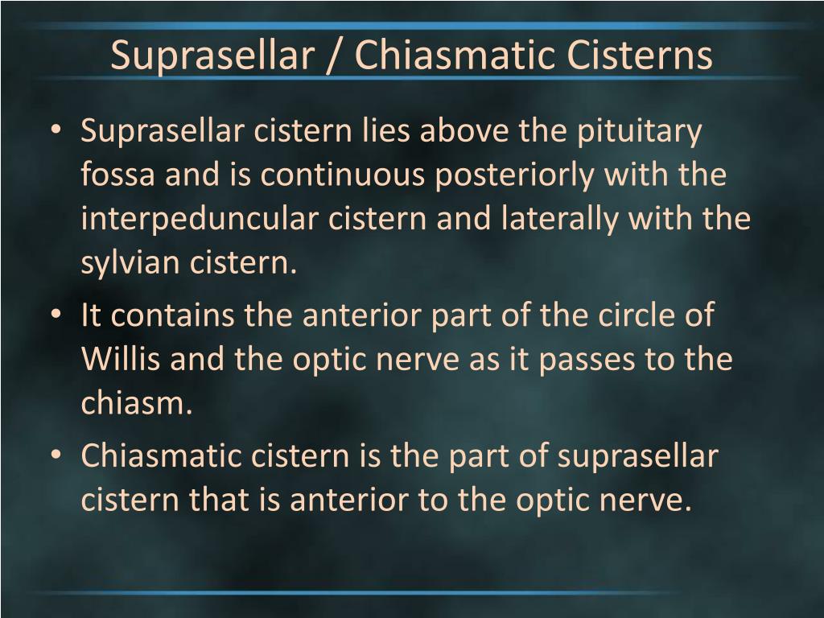Click the word "suprasellar" in third bullet
The image size is (824, 618).
click(637, 456)
